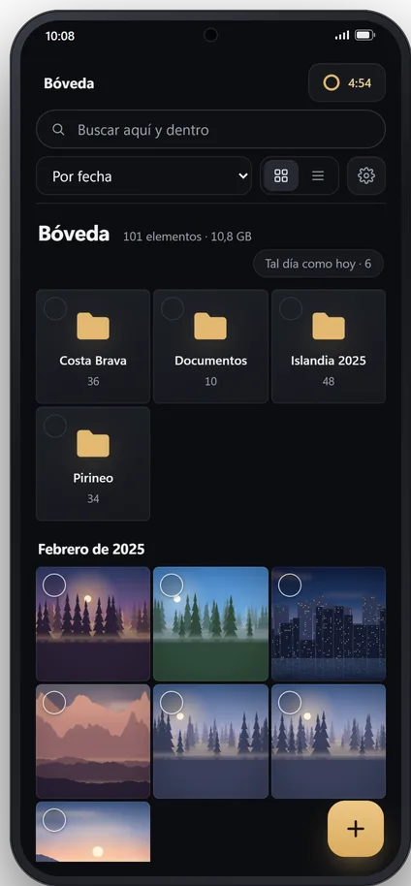411x886 pixels.
Task: Select the pink mountains photo circle
Action: [x=54, y=703]
